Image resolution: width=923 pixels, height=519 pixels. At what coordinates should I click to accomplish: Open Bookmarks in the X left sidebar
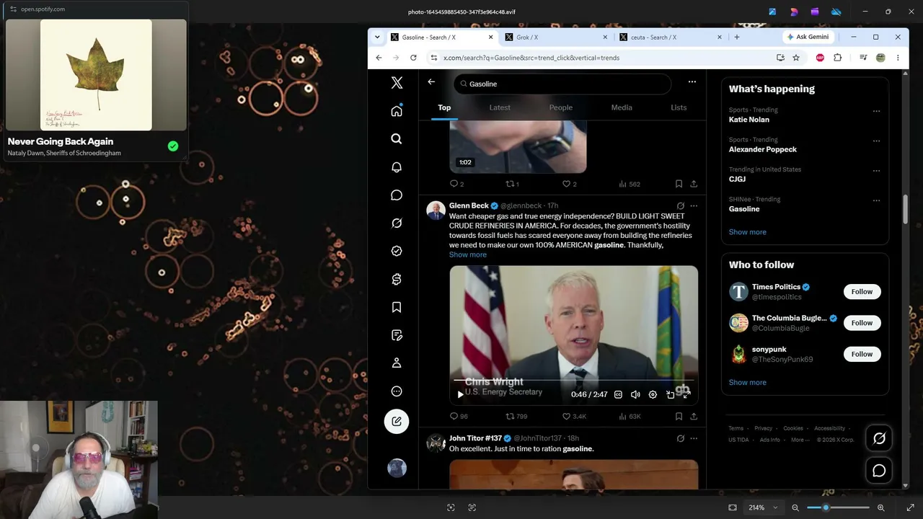point(397,308)
